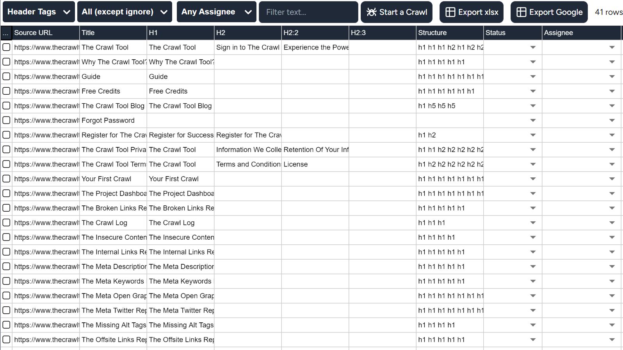
Task: Open Status dropdown for The Crawl Tool Blog row
Action: [x=532, y=106]
